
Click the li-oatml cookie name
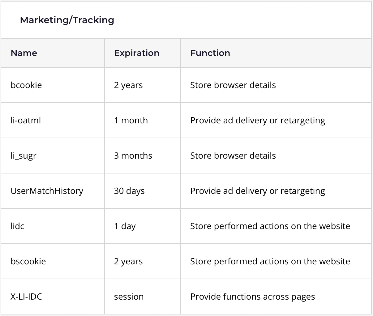point(26,120)
